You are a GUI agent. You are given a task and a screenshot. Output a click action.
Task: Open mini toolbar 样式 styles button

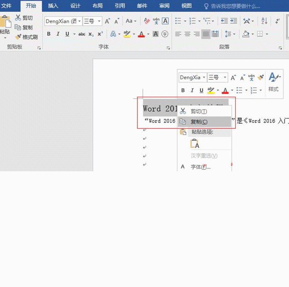274,82
